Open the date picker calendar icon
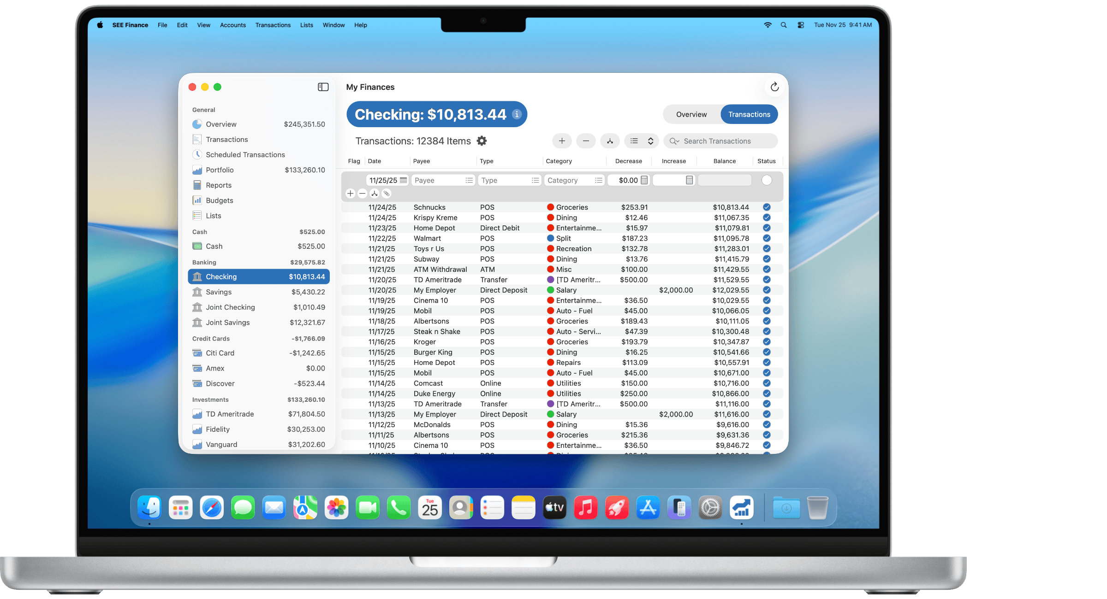The image size is (1107, 599). pyautogui.click(x=404, y=180)
